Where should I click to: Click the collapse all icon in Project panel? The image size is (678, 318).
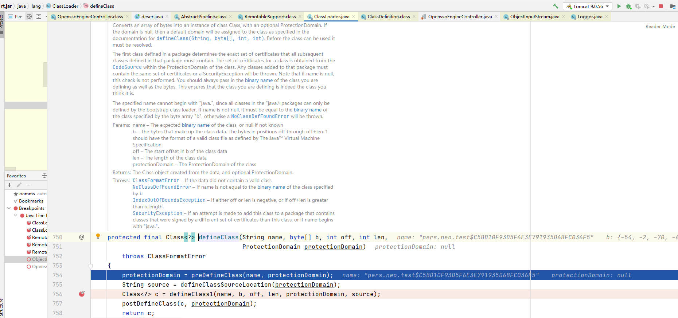pos(39,16)
